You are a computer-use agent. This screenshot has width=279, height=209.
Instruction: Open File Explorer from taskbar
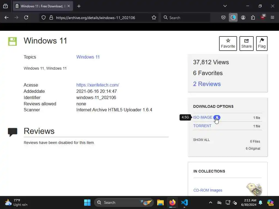[160, 202]
